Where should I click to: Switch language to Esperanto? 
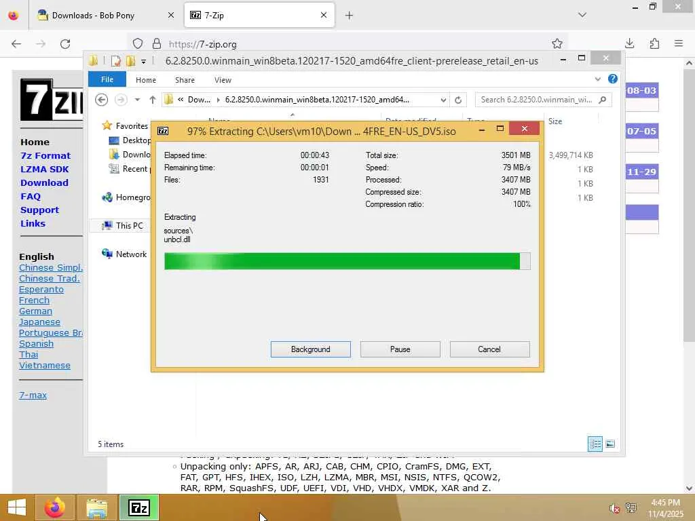coord(41,289)
